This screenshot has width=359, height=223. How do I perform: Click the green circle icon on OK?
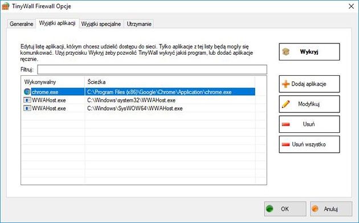tap(270, 209)
